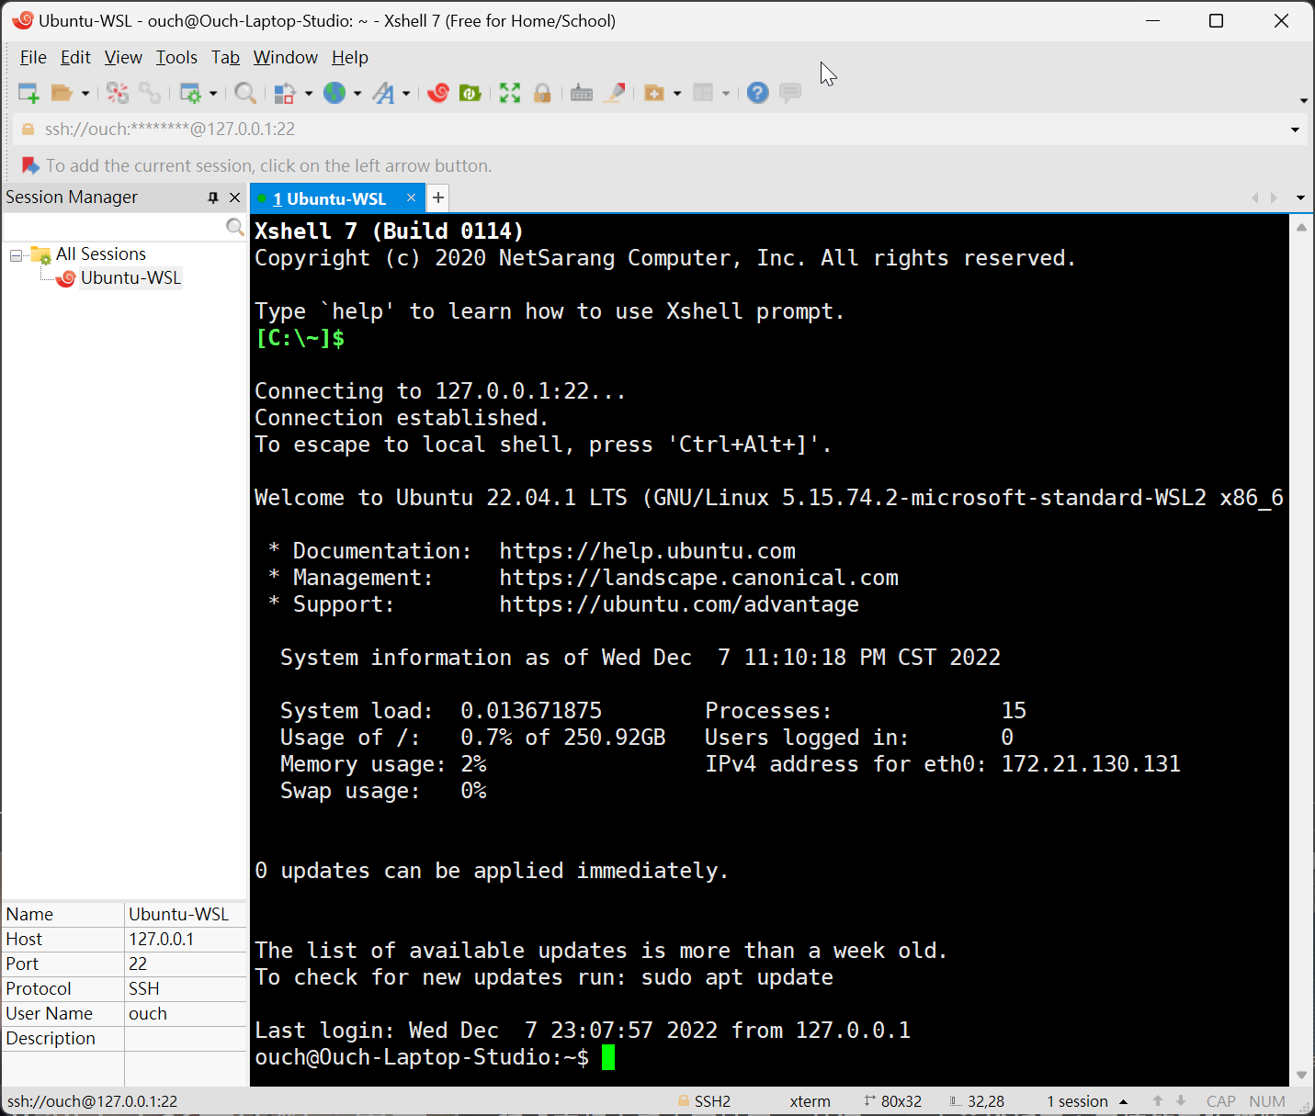Screen dimensions: 1315x1116
Task: Toggle full screen using the arrows icon
Action: pos(509,93)
